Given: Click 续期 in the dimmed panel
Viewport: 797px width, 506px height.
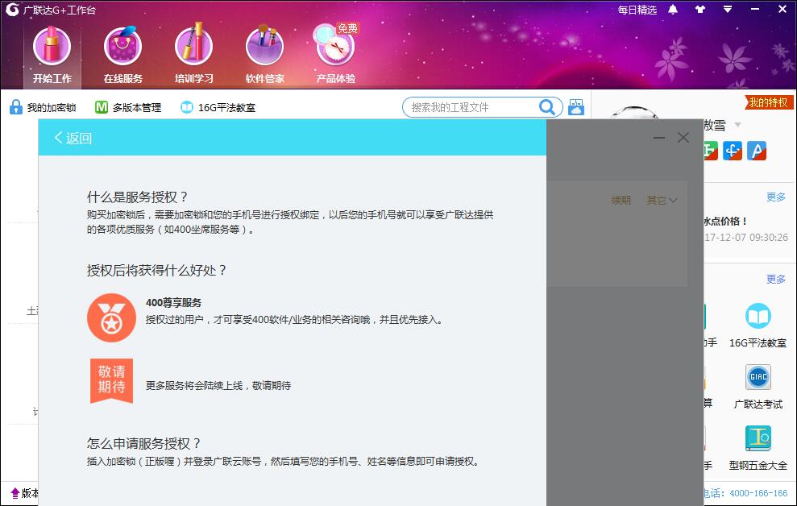Looking at the screenshot, I should pos(621,200).
